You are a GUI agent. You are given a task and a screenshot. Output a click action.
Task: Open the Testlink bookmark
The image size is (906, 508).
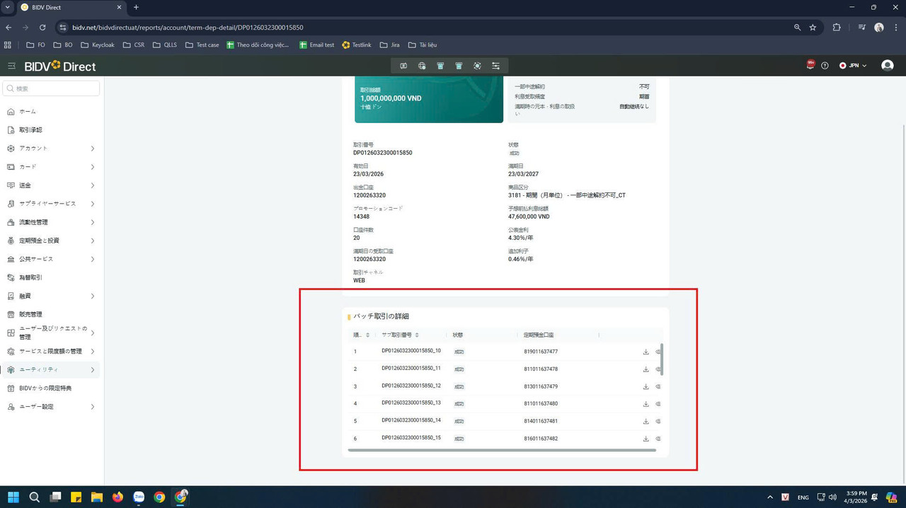[x=356, y=45]
